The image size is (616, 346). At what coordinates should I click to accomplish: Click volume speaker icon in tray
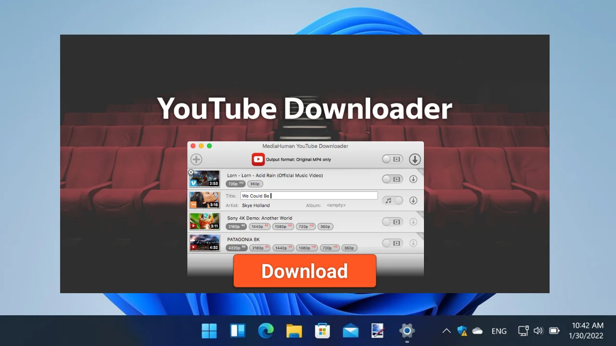click(539, 331)
